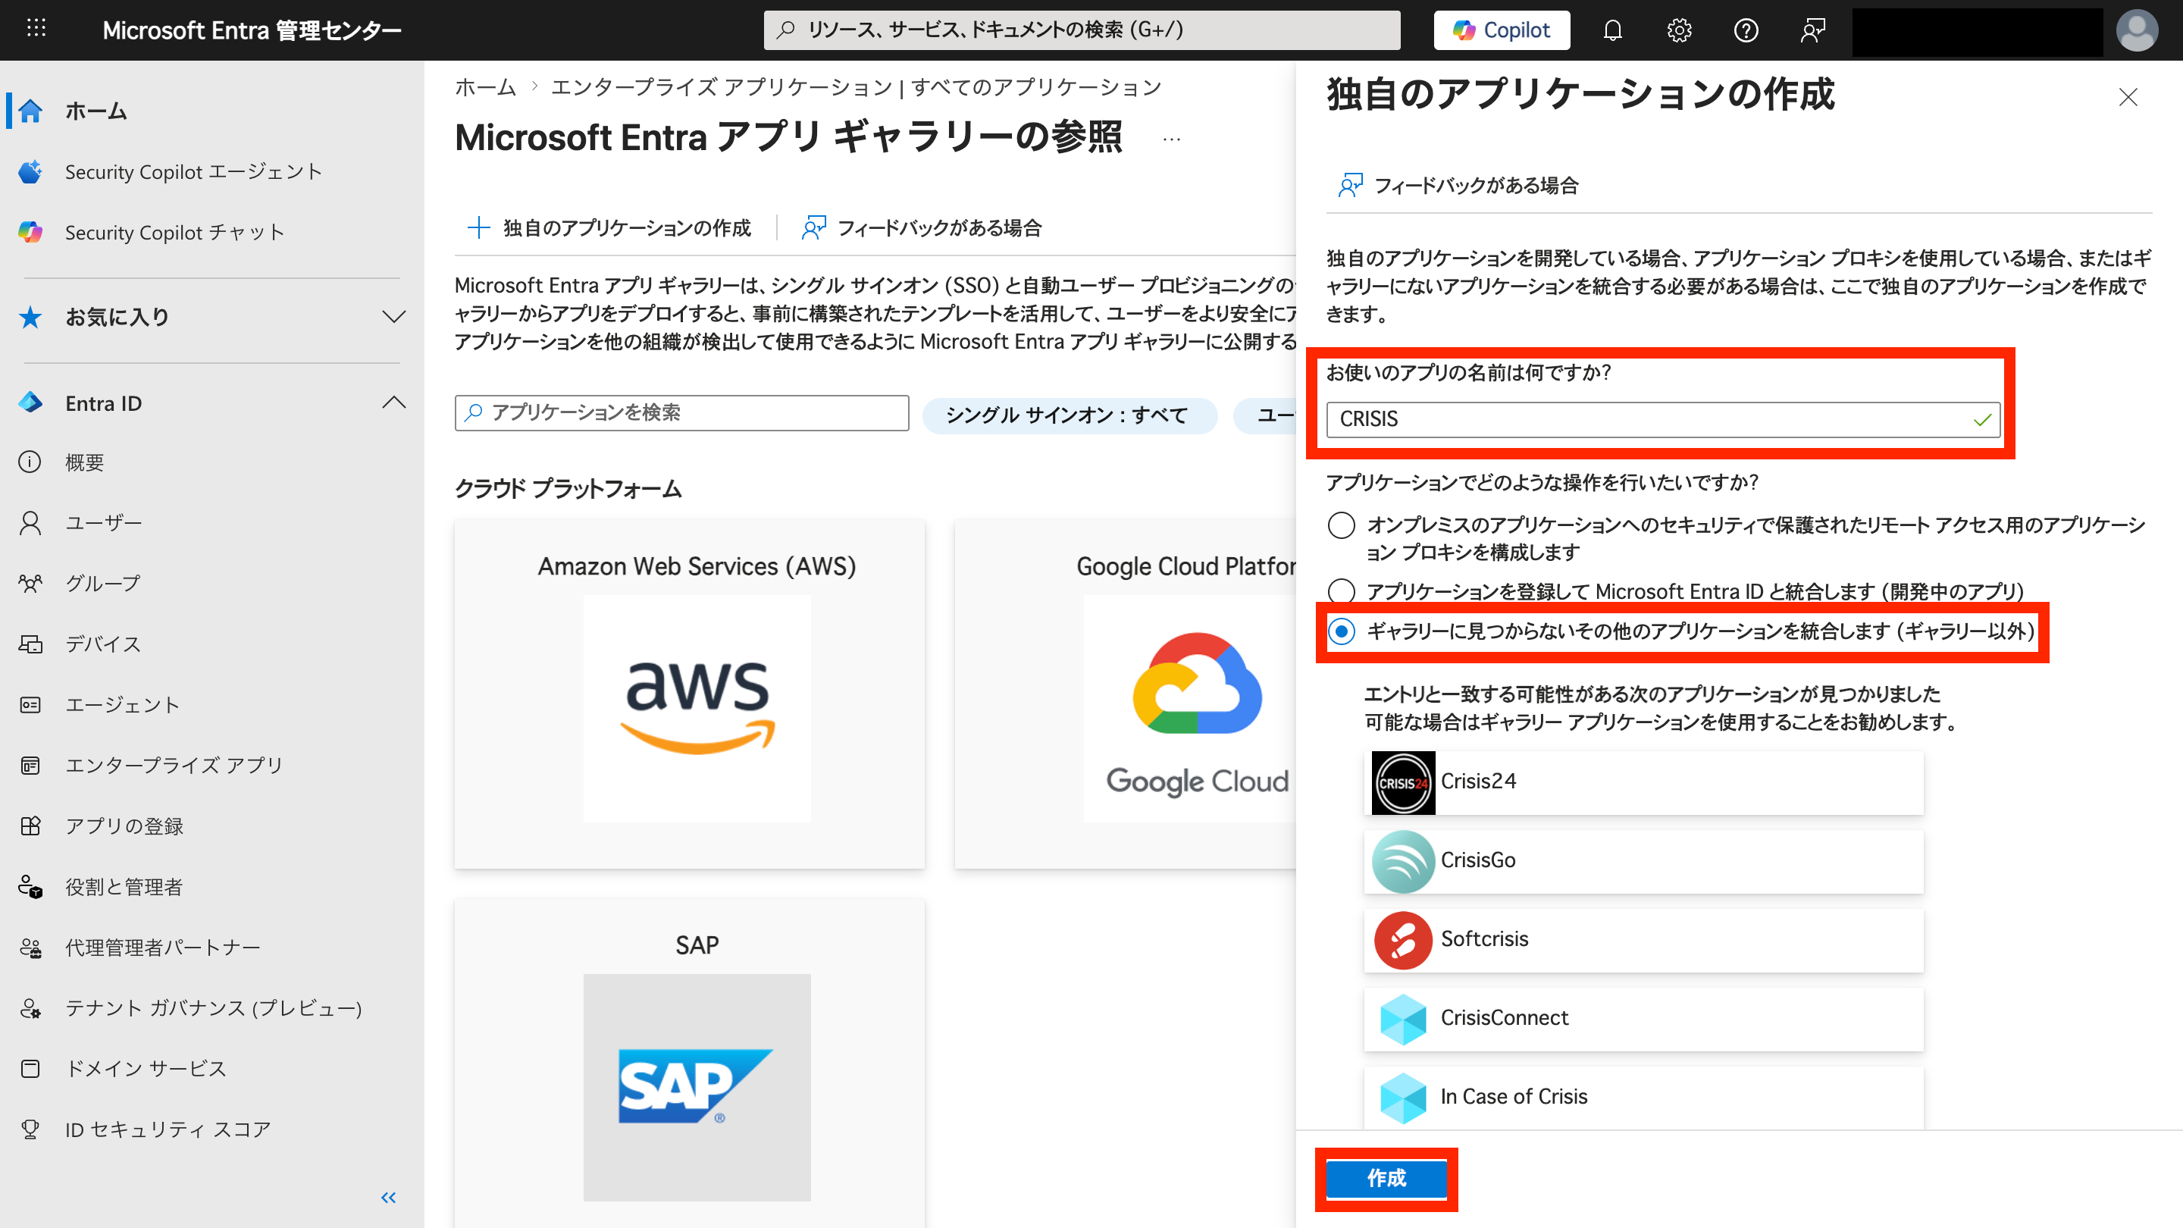Focus the app name field containing CRISIS

(x=1663, y=419)
